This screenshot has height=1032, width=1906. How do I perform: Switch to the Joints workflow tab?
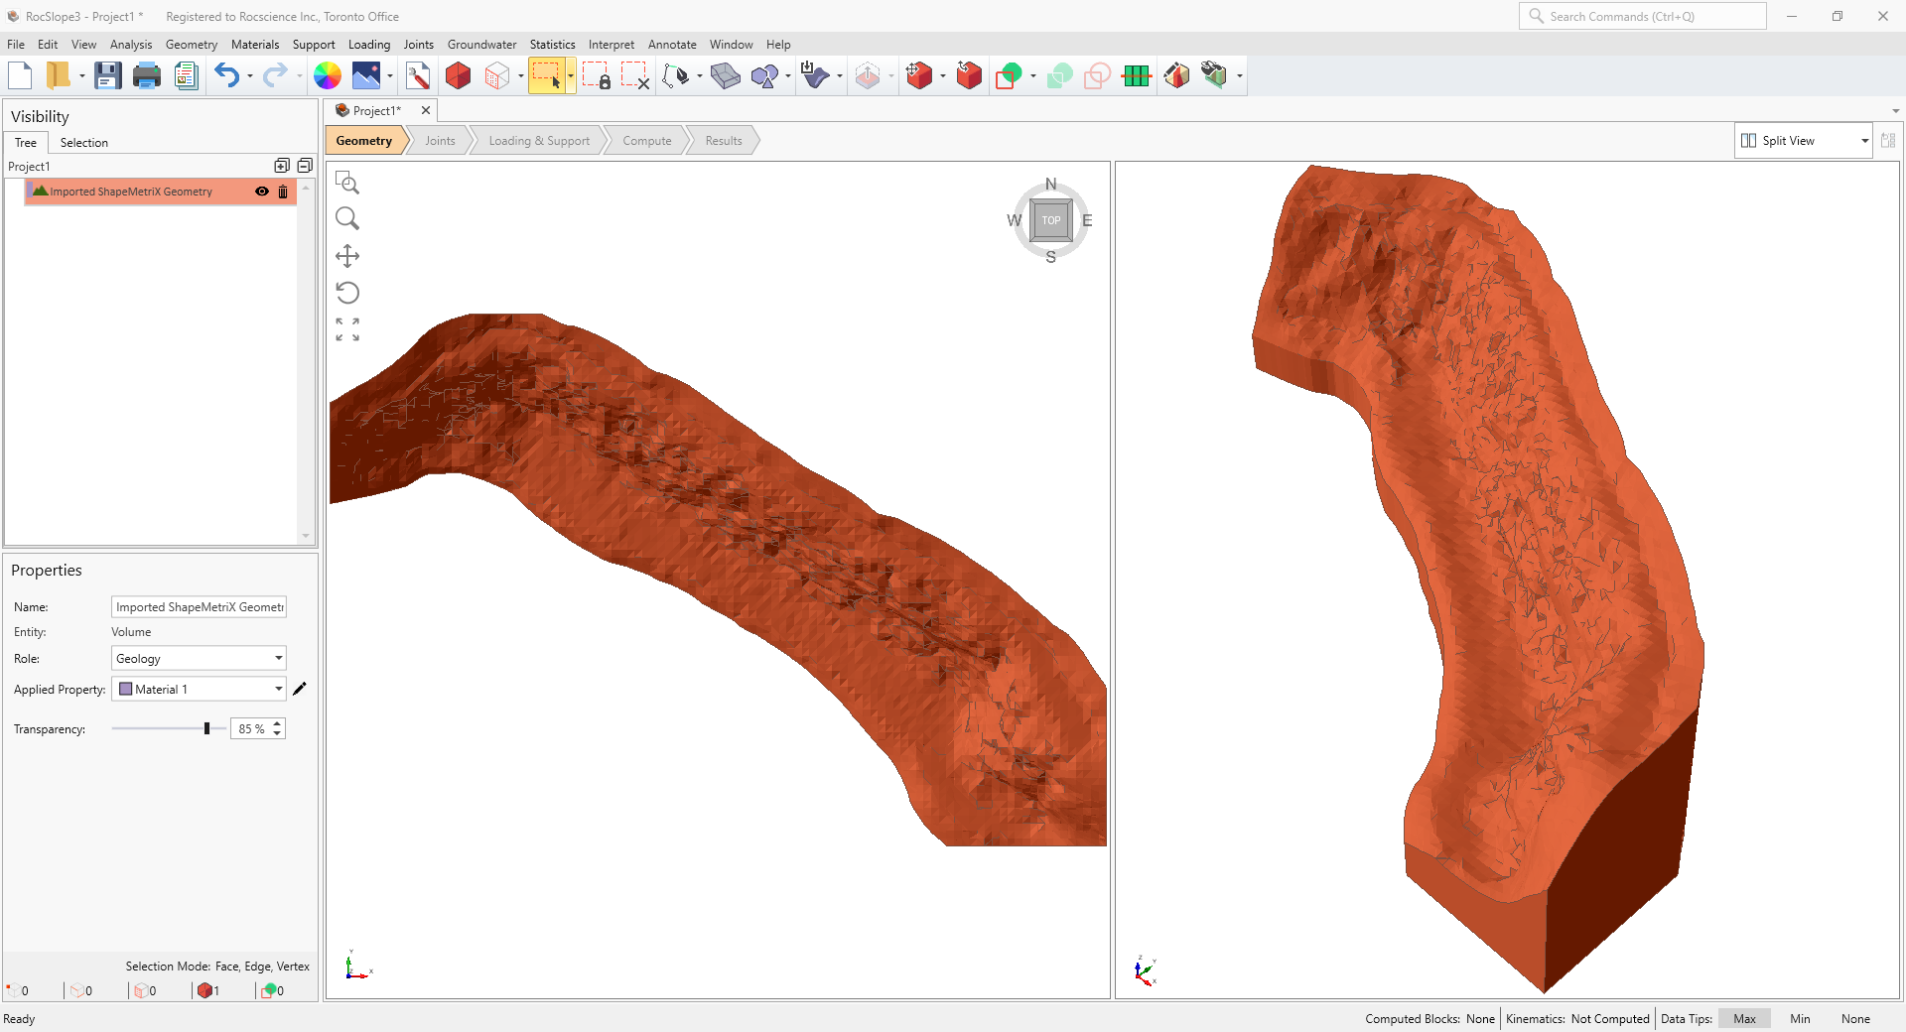point(440,141)
